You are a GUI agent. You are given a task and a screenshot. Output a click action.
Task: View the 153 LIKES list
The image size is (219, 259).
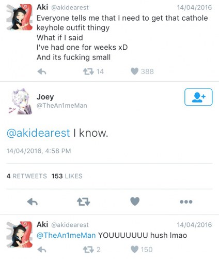(67, 176)
